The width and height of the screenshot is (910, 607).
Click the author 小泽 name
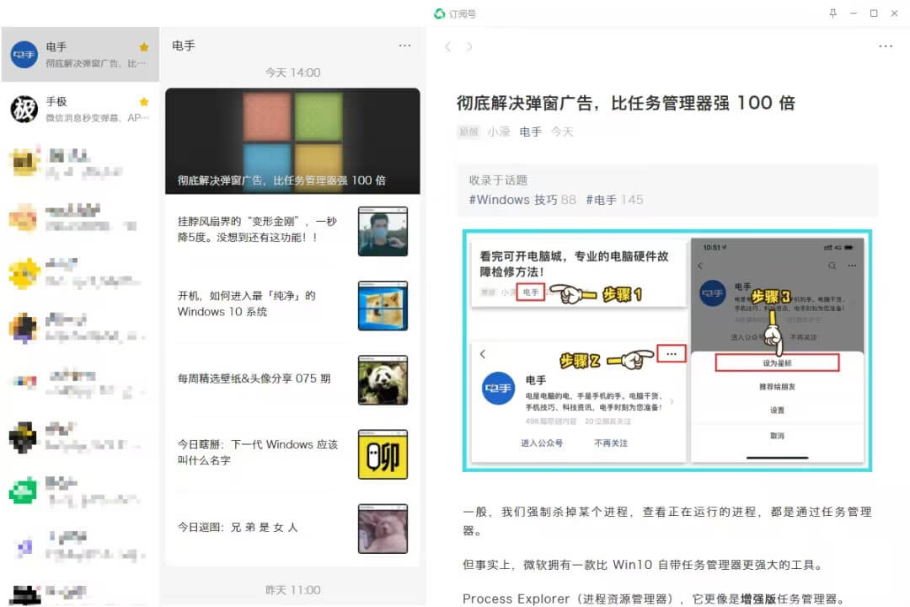(499, 132)
